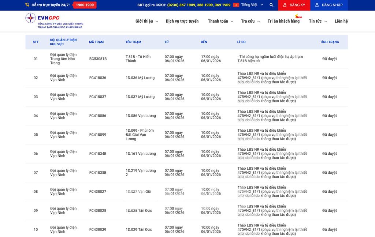The height and width of the screenshot is (237, 375).
Task: Click the search magnifier icon
Action: 271,5
